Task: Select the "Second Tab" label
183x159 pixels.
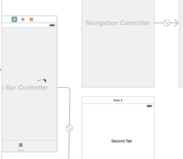Action: 122,141
